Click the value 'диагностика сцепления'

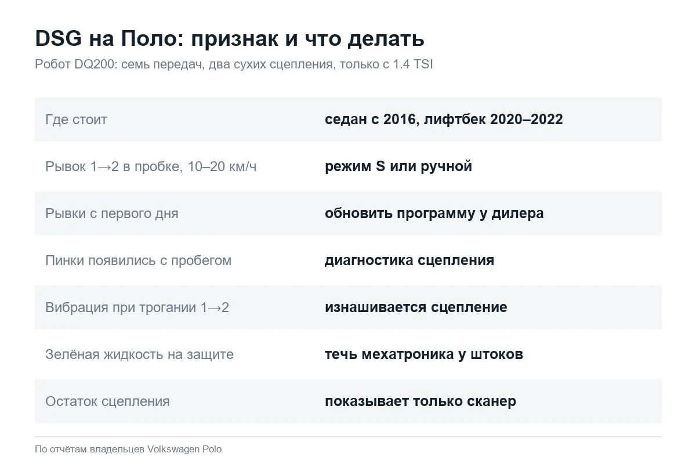(x=409, y=260)
